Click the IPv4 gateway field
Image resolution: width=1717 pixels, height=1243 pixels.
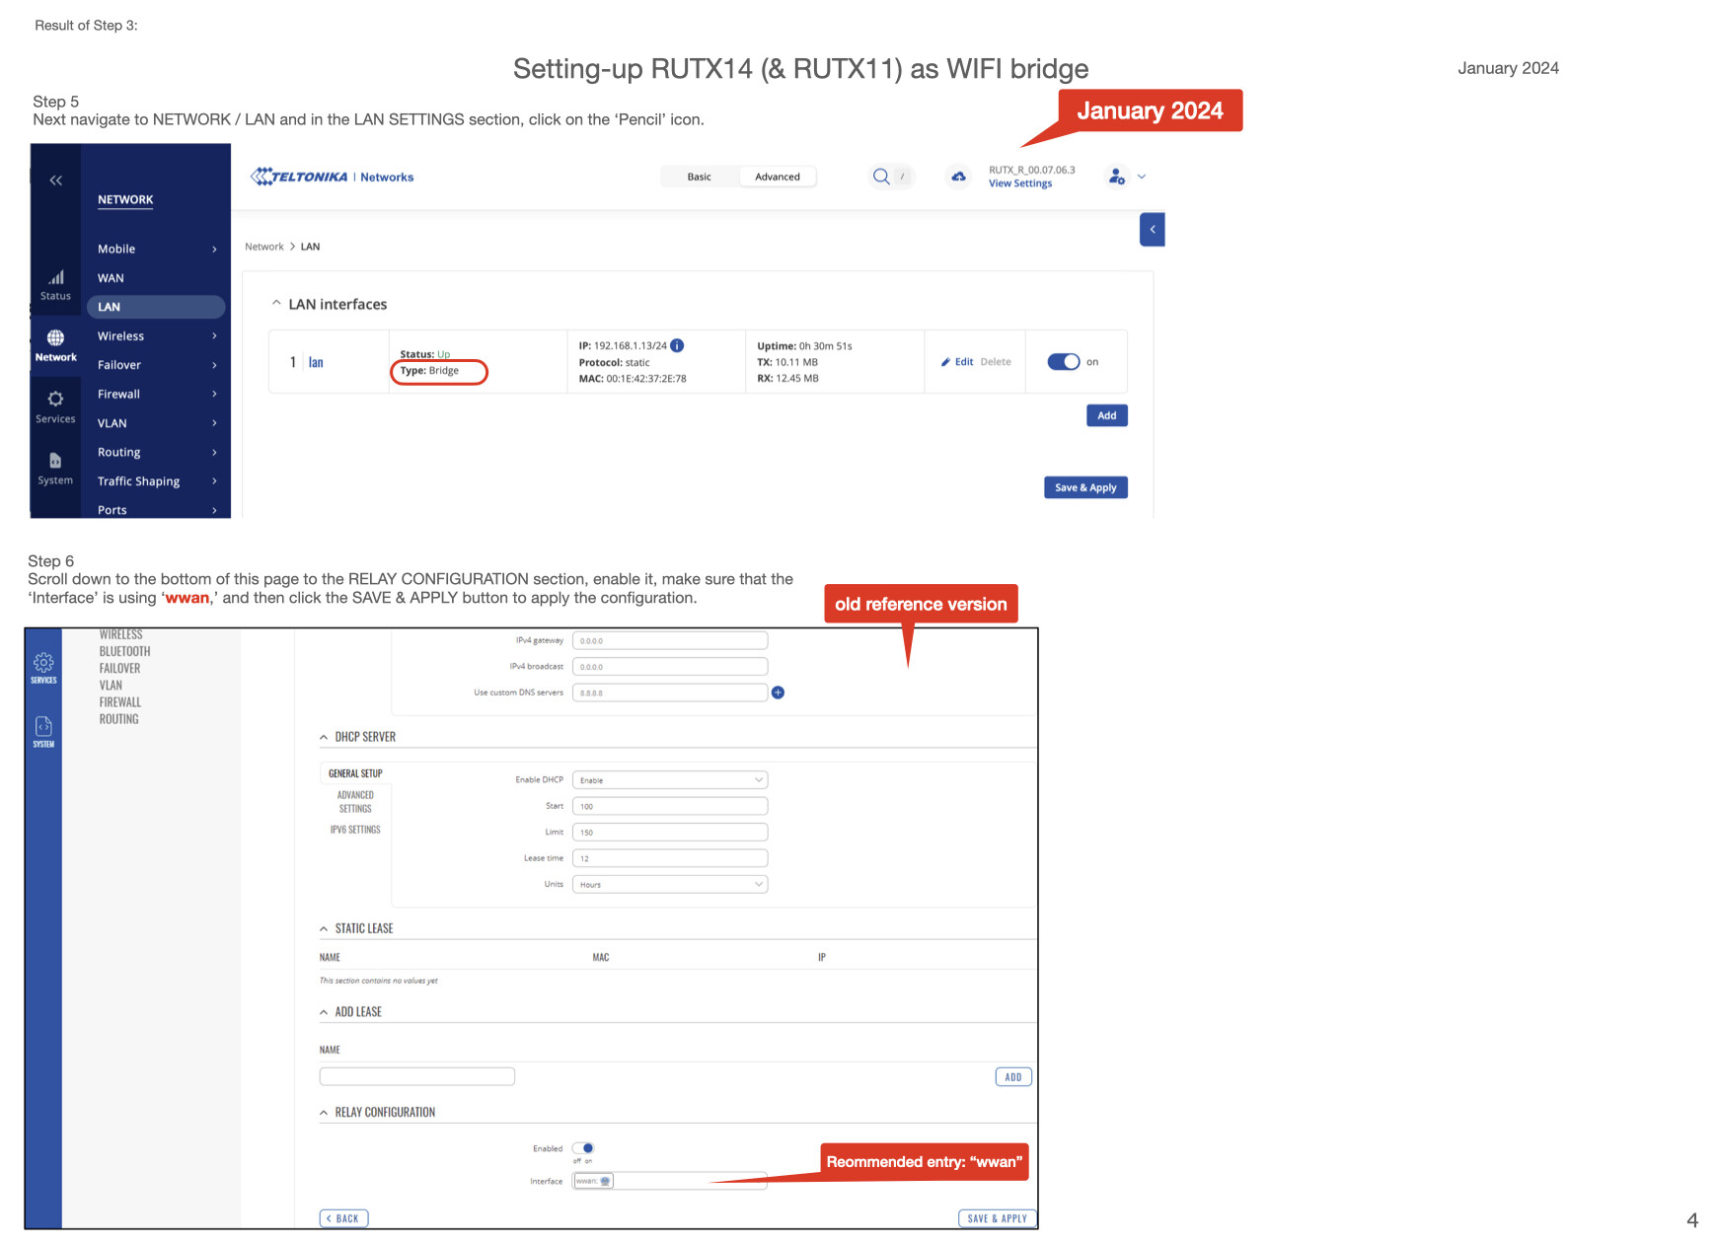(x=670, y=641)
